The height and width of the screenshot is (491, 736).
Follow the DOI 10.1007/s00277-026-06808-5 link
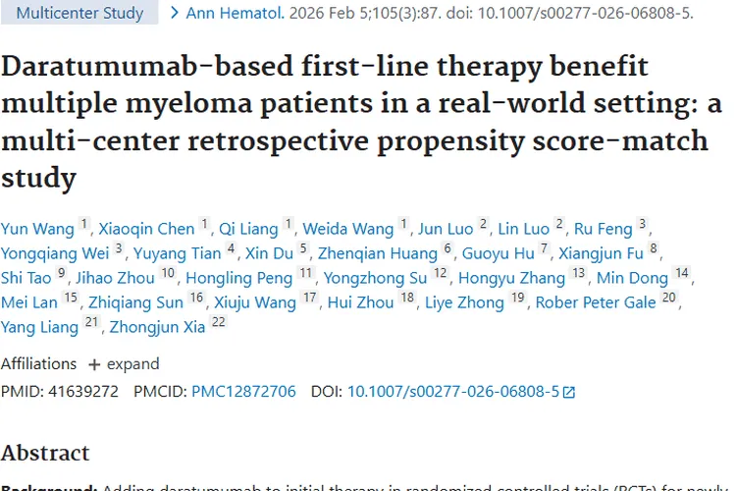click(x=452, y=391)
